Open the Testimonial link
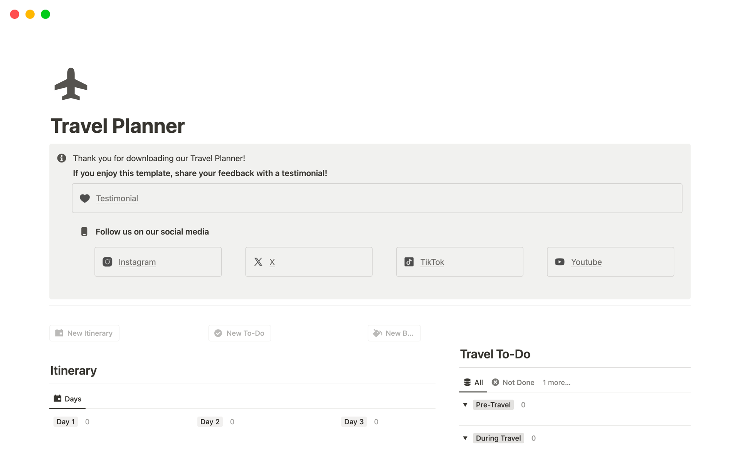Image resolution: width=740 pixels, height=462 pixels. click(117, 198)
